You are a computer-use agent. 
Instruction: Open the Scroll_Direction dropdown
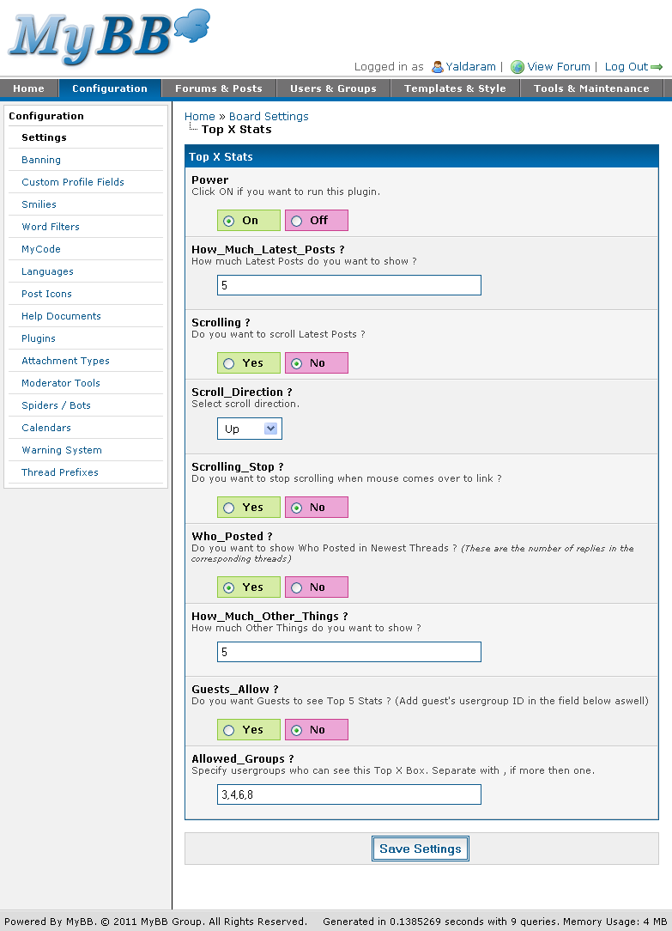(249, 429)
